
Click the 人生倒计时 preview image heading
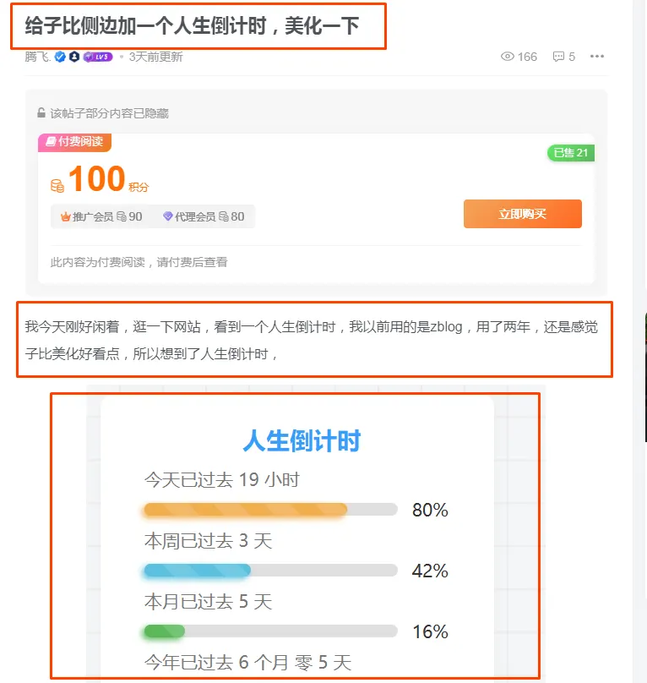point(302,440)
